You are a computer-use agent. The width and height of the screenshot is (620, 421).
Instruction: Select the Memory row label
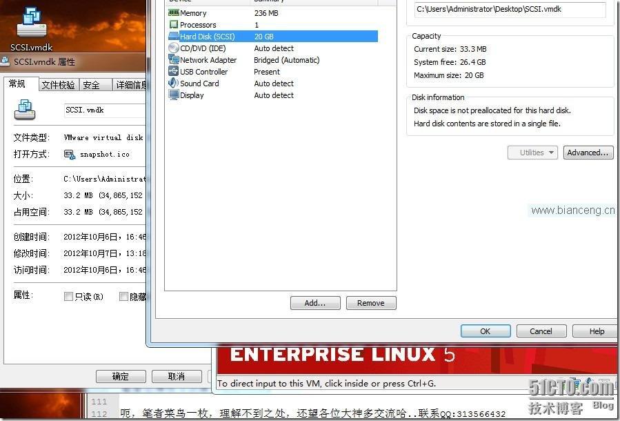(193, 13)
